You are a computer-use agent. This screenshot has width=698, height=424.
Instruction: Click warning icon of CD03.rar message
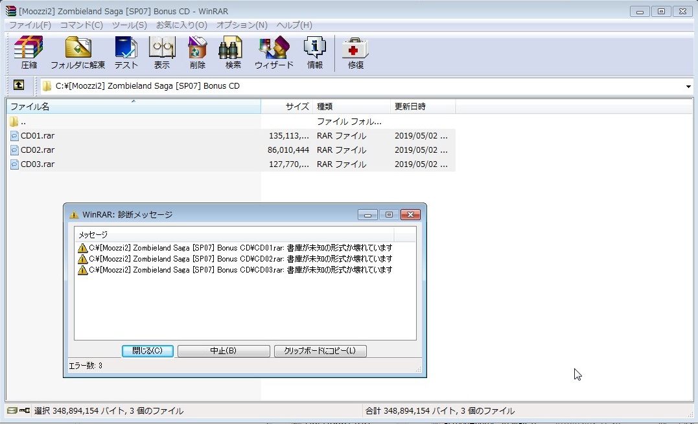pyautogui.click(x=82, y=270)
